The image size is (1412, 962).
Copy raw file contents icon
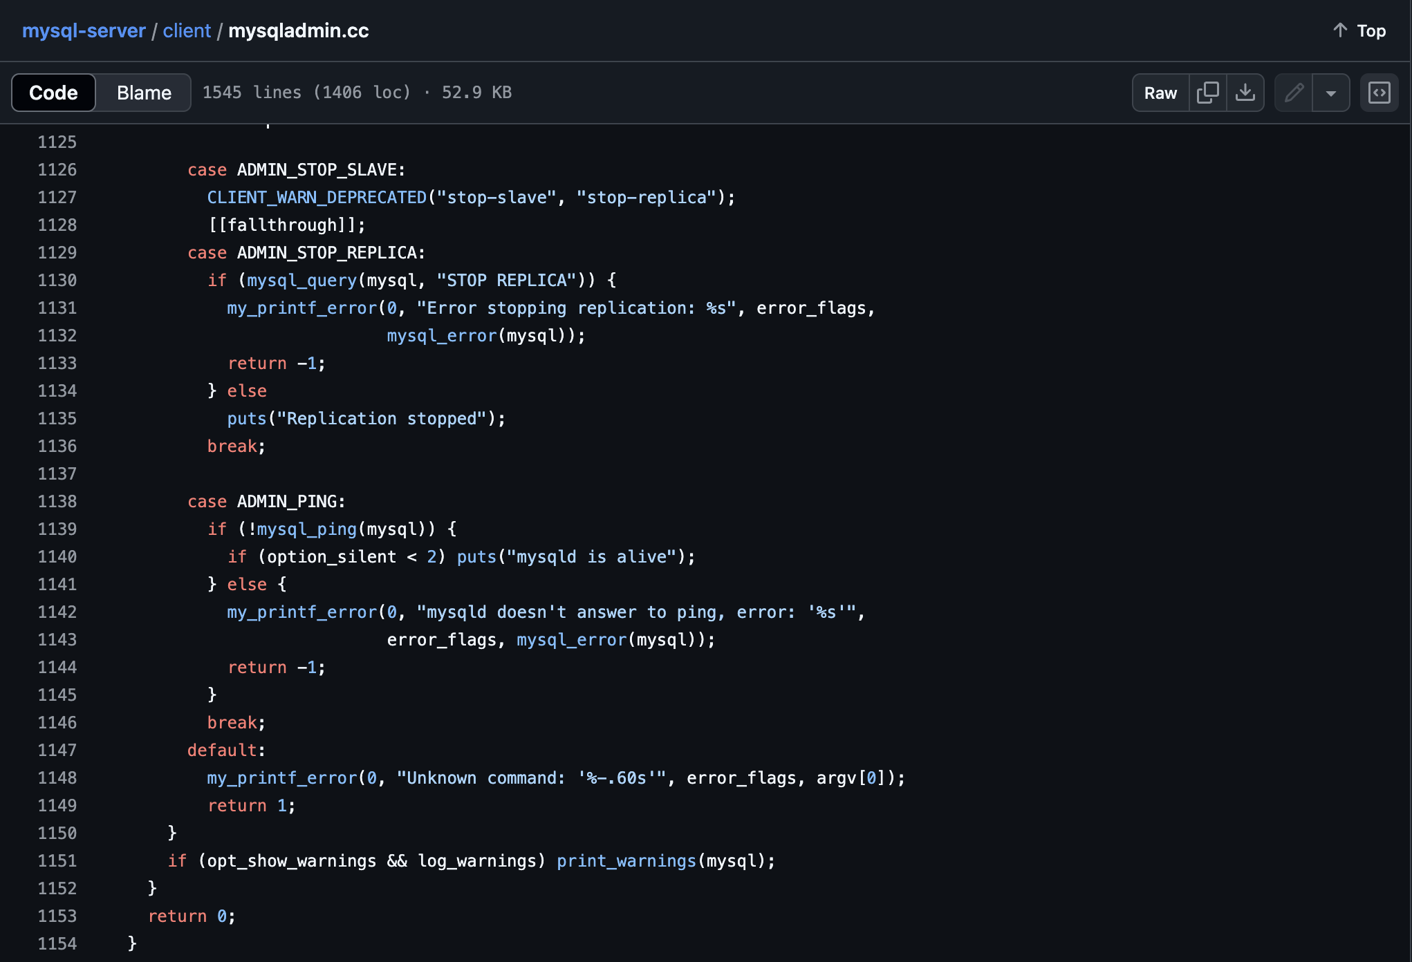click(x=1207, y=93)
